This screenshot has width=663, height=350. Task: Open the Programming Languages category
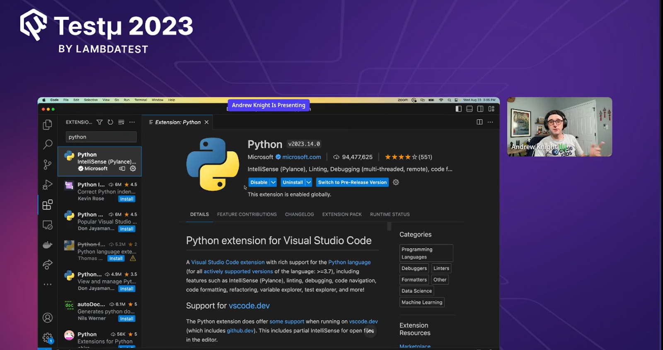coord(426,253)
